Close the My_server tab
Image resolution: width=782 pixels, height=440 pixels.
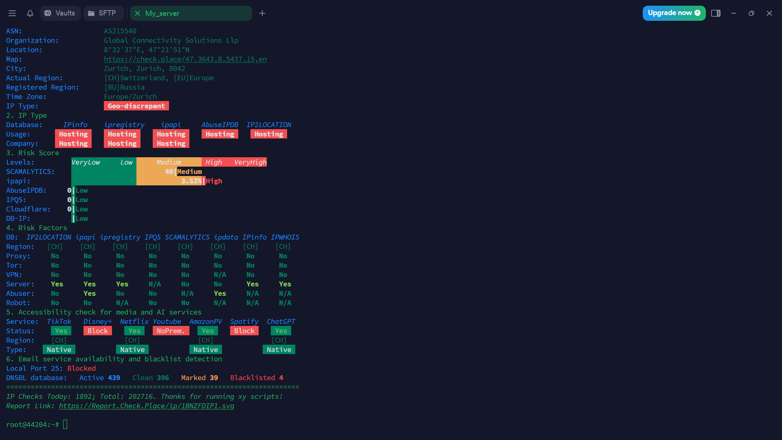pyautogui.click(x=137, y=13)
